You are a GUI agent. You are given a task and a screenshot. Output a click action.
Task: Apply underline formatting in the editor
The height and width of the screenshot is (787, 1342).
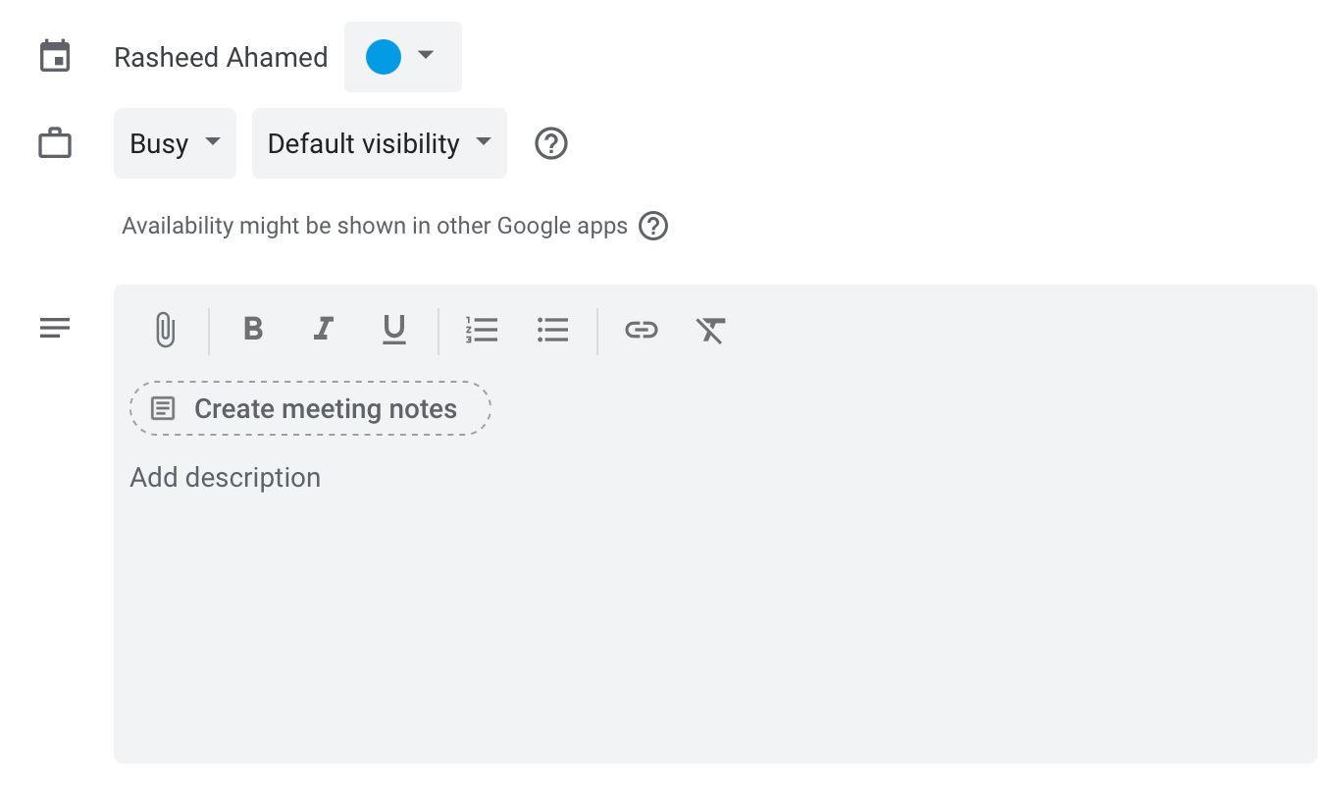(393, 330)
